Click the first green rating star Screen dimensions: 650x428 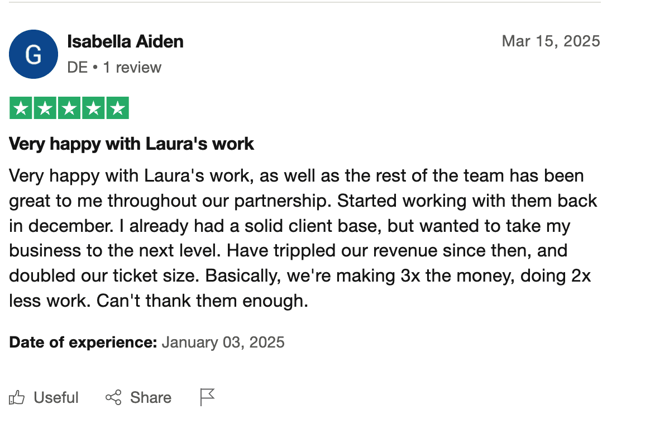point(21,108)
